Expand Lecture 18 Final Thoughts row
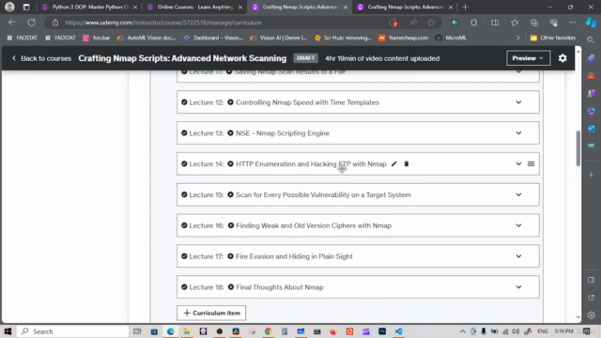The image size is (601, 338). [x=518, y=287]
